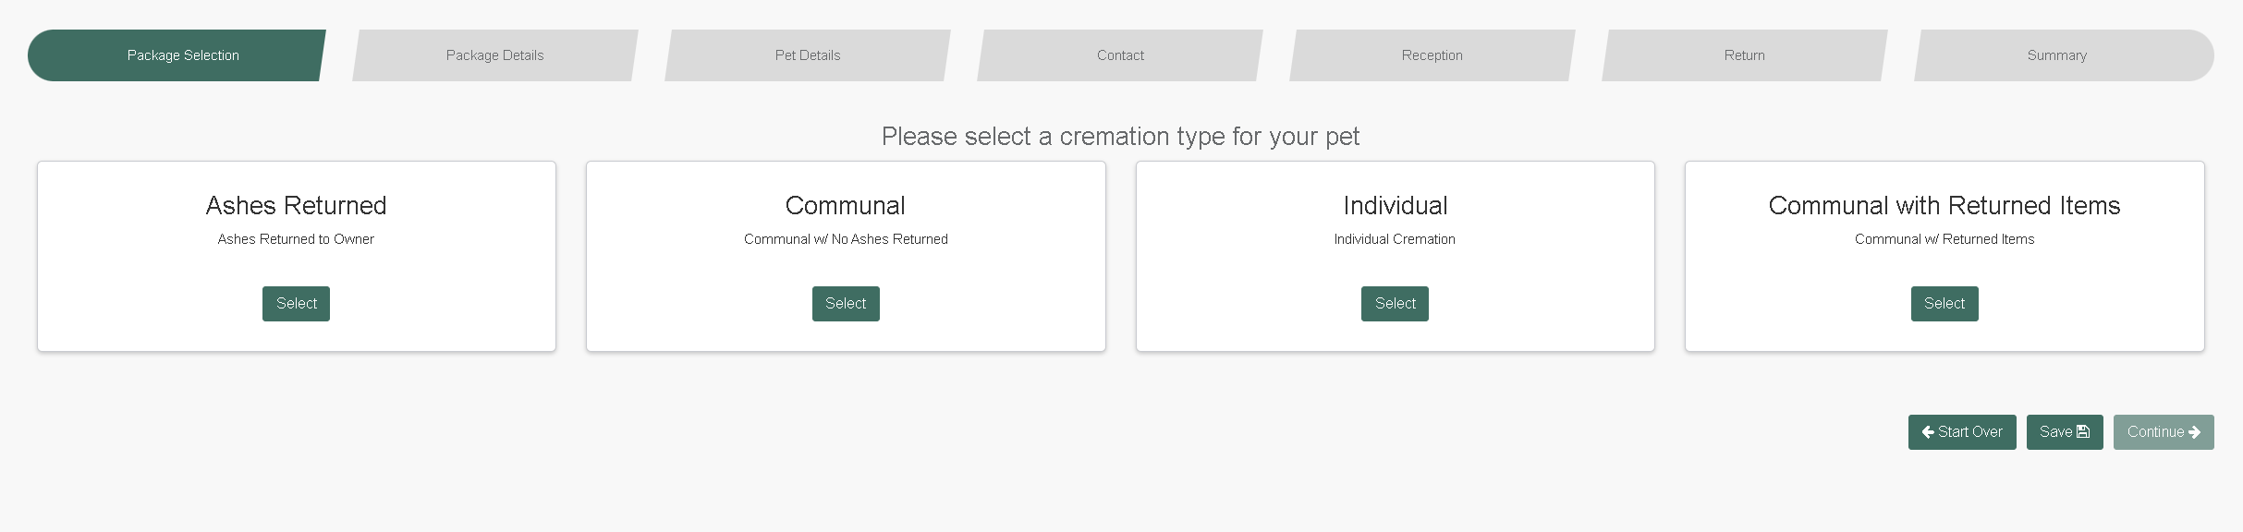Switch to the Return step
2243x532 pixels.
pyautogui.click(x=1744, y=55)
